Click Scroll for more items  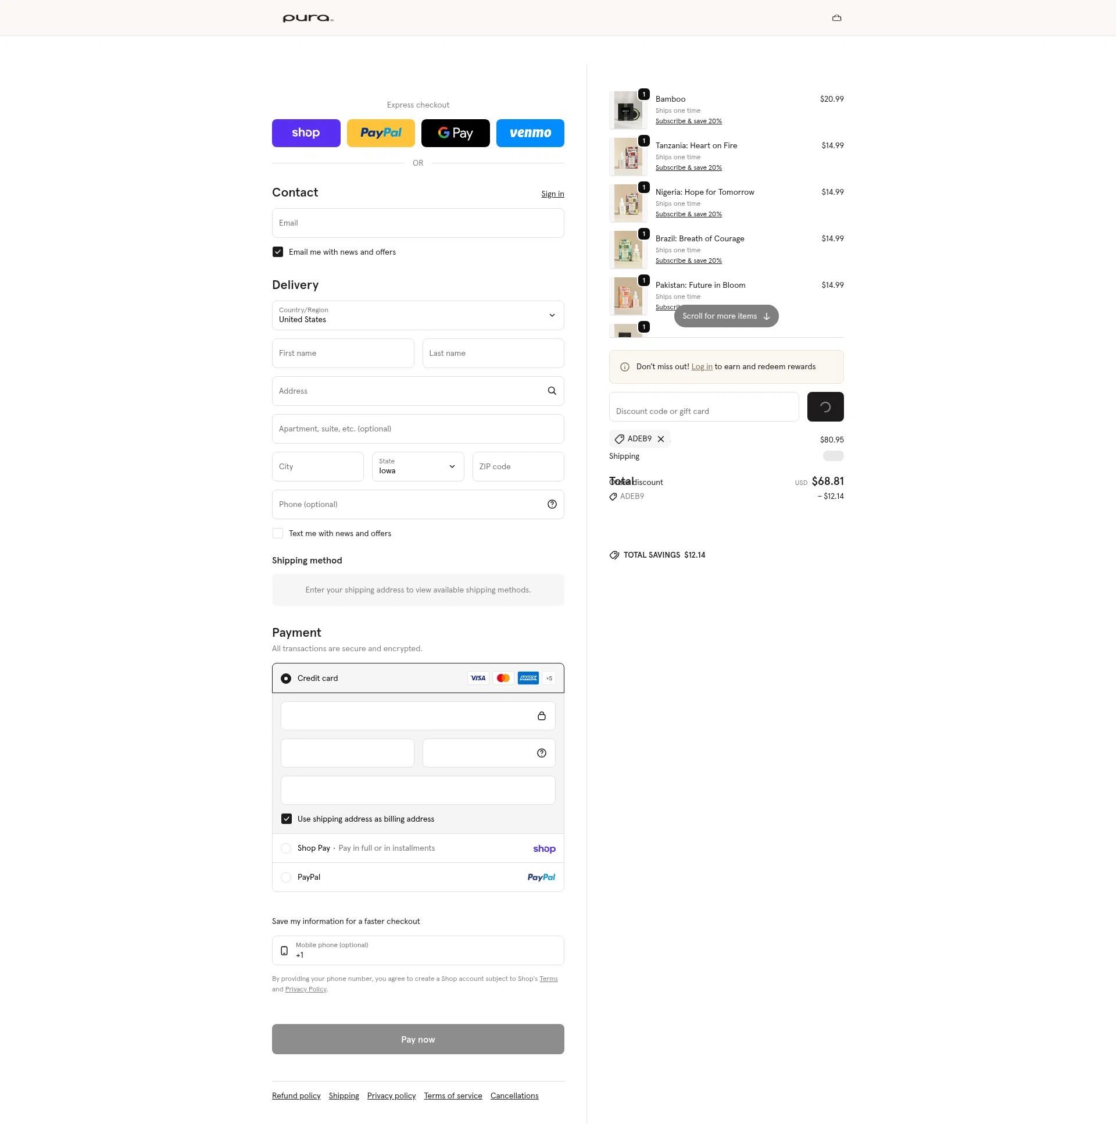(x=726, y=316)
